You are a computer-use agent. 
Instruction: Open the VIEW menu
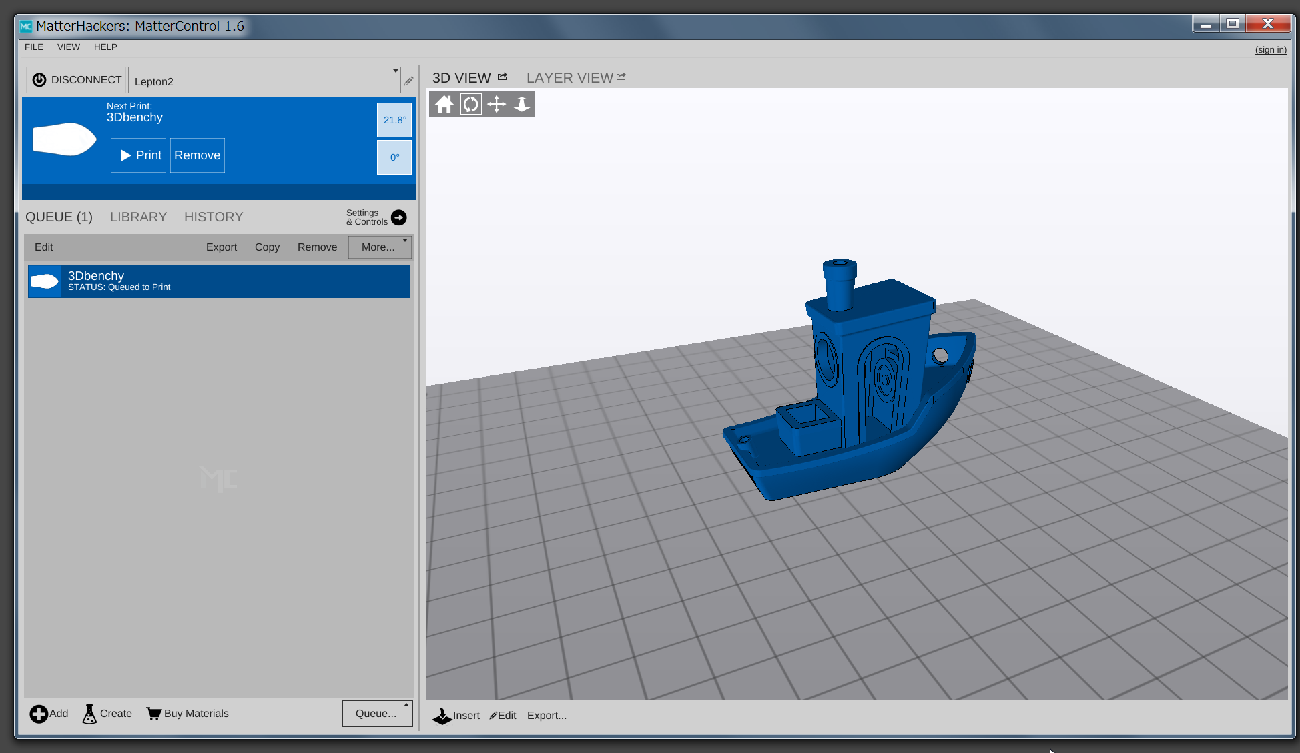click(69, 47)
